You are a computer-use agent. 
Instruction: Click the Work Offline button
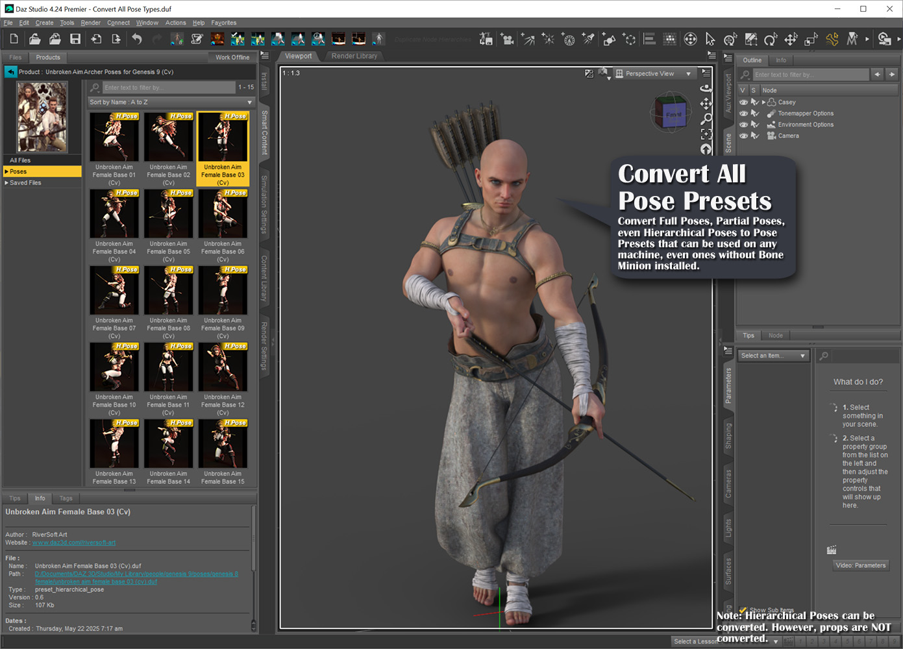coord(232,57)
